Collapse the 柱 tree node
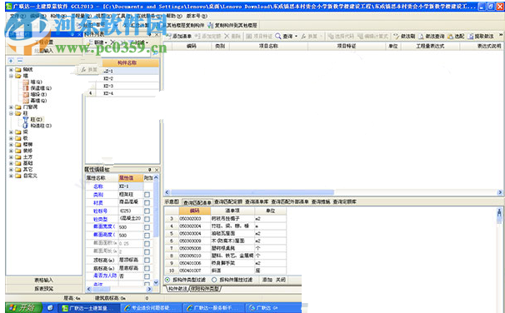Screen dimensions: 505x313 click(11, 113)
